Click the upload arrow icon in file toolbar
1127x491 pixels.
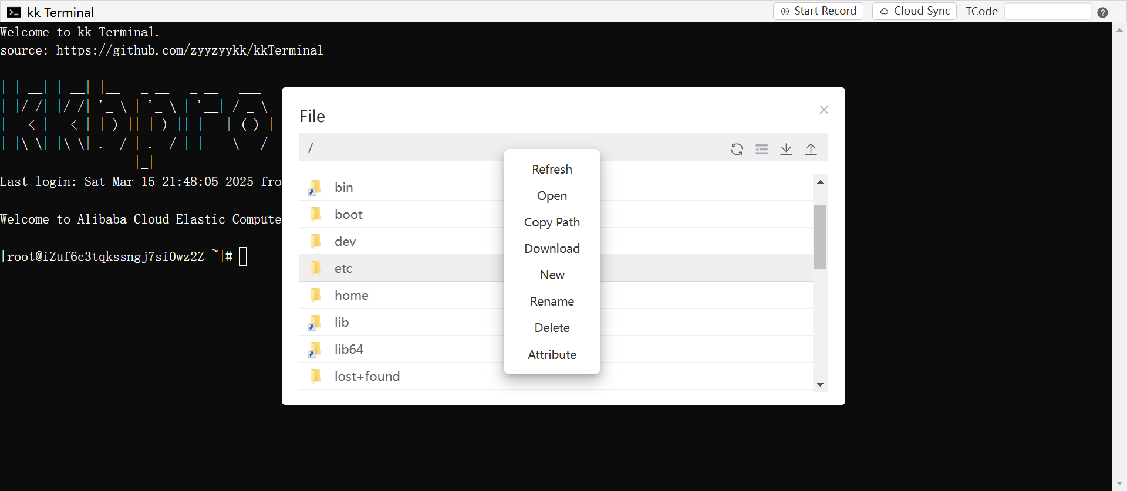click(x=811, y=149)
